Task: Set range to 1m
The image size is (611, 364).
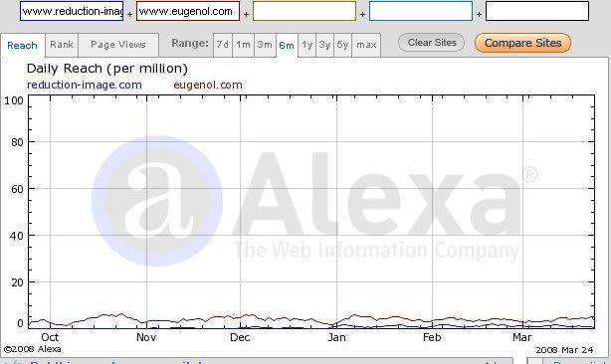Action: coord(243,45)
